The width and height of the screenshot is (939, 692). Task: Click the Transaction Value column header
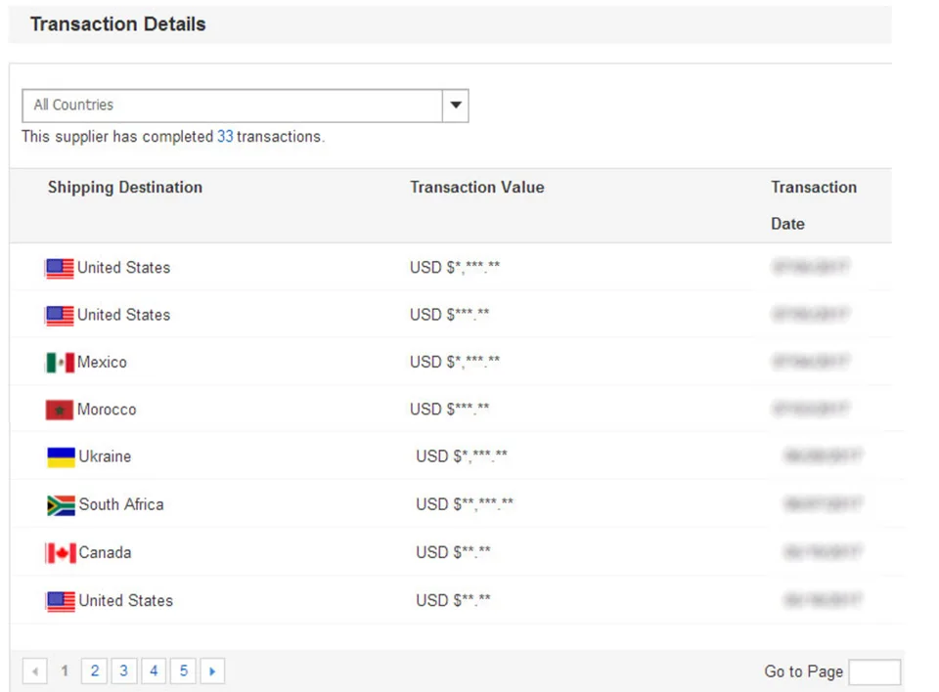pos(476,188)
